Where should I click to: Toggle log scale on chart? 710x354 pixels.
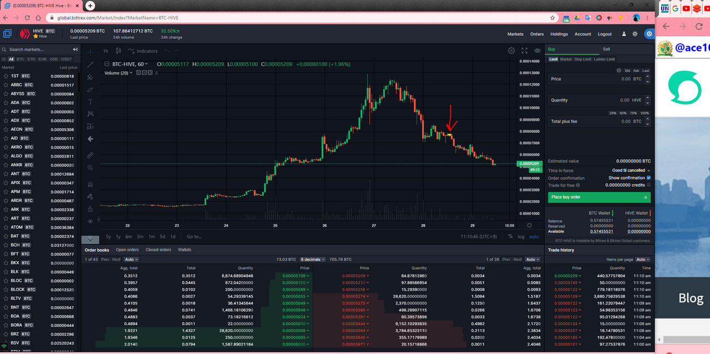[521, 236]
